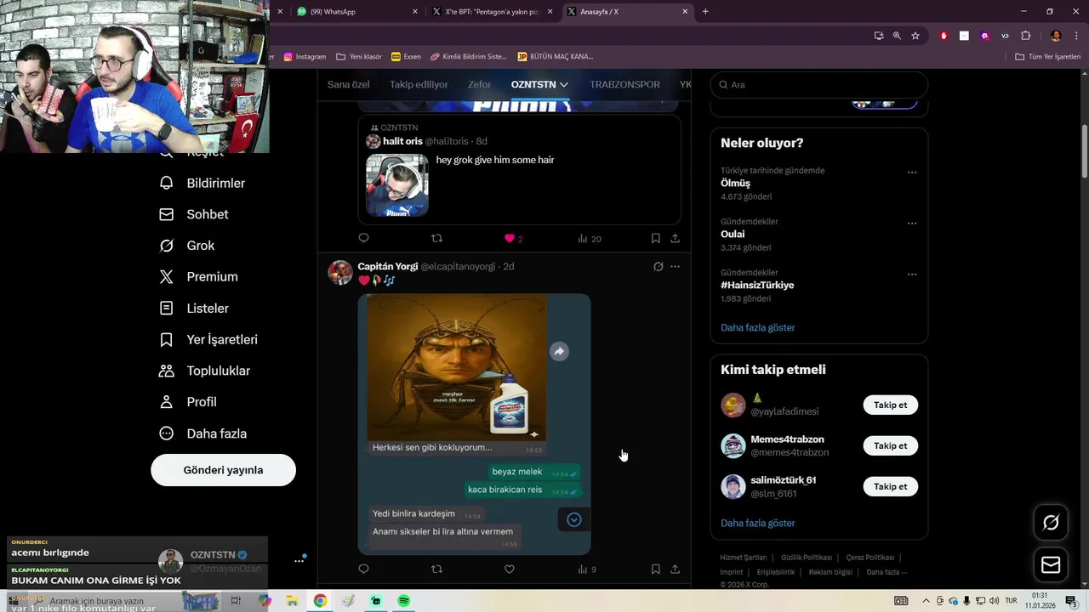This screenshot has width=1089, height=612.
Task: Open Premium in the sidebar
Action: (x=199, y=277)
